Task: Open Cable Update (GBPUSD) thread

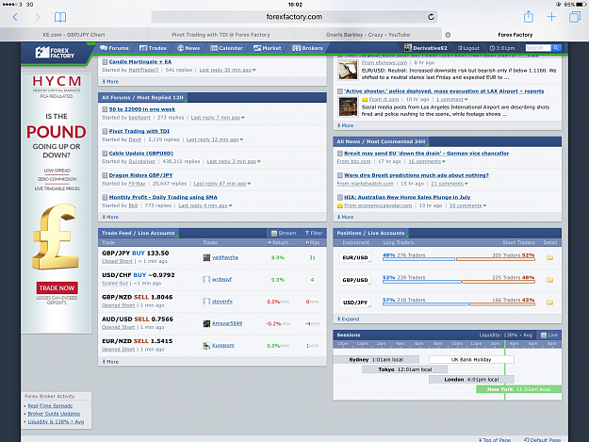Action: coord(140,154)
